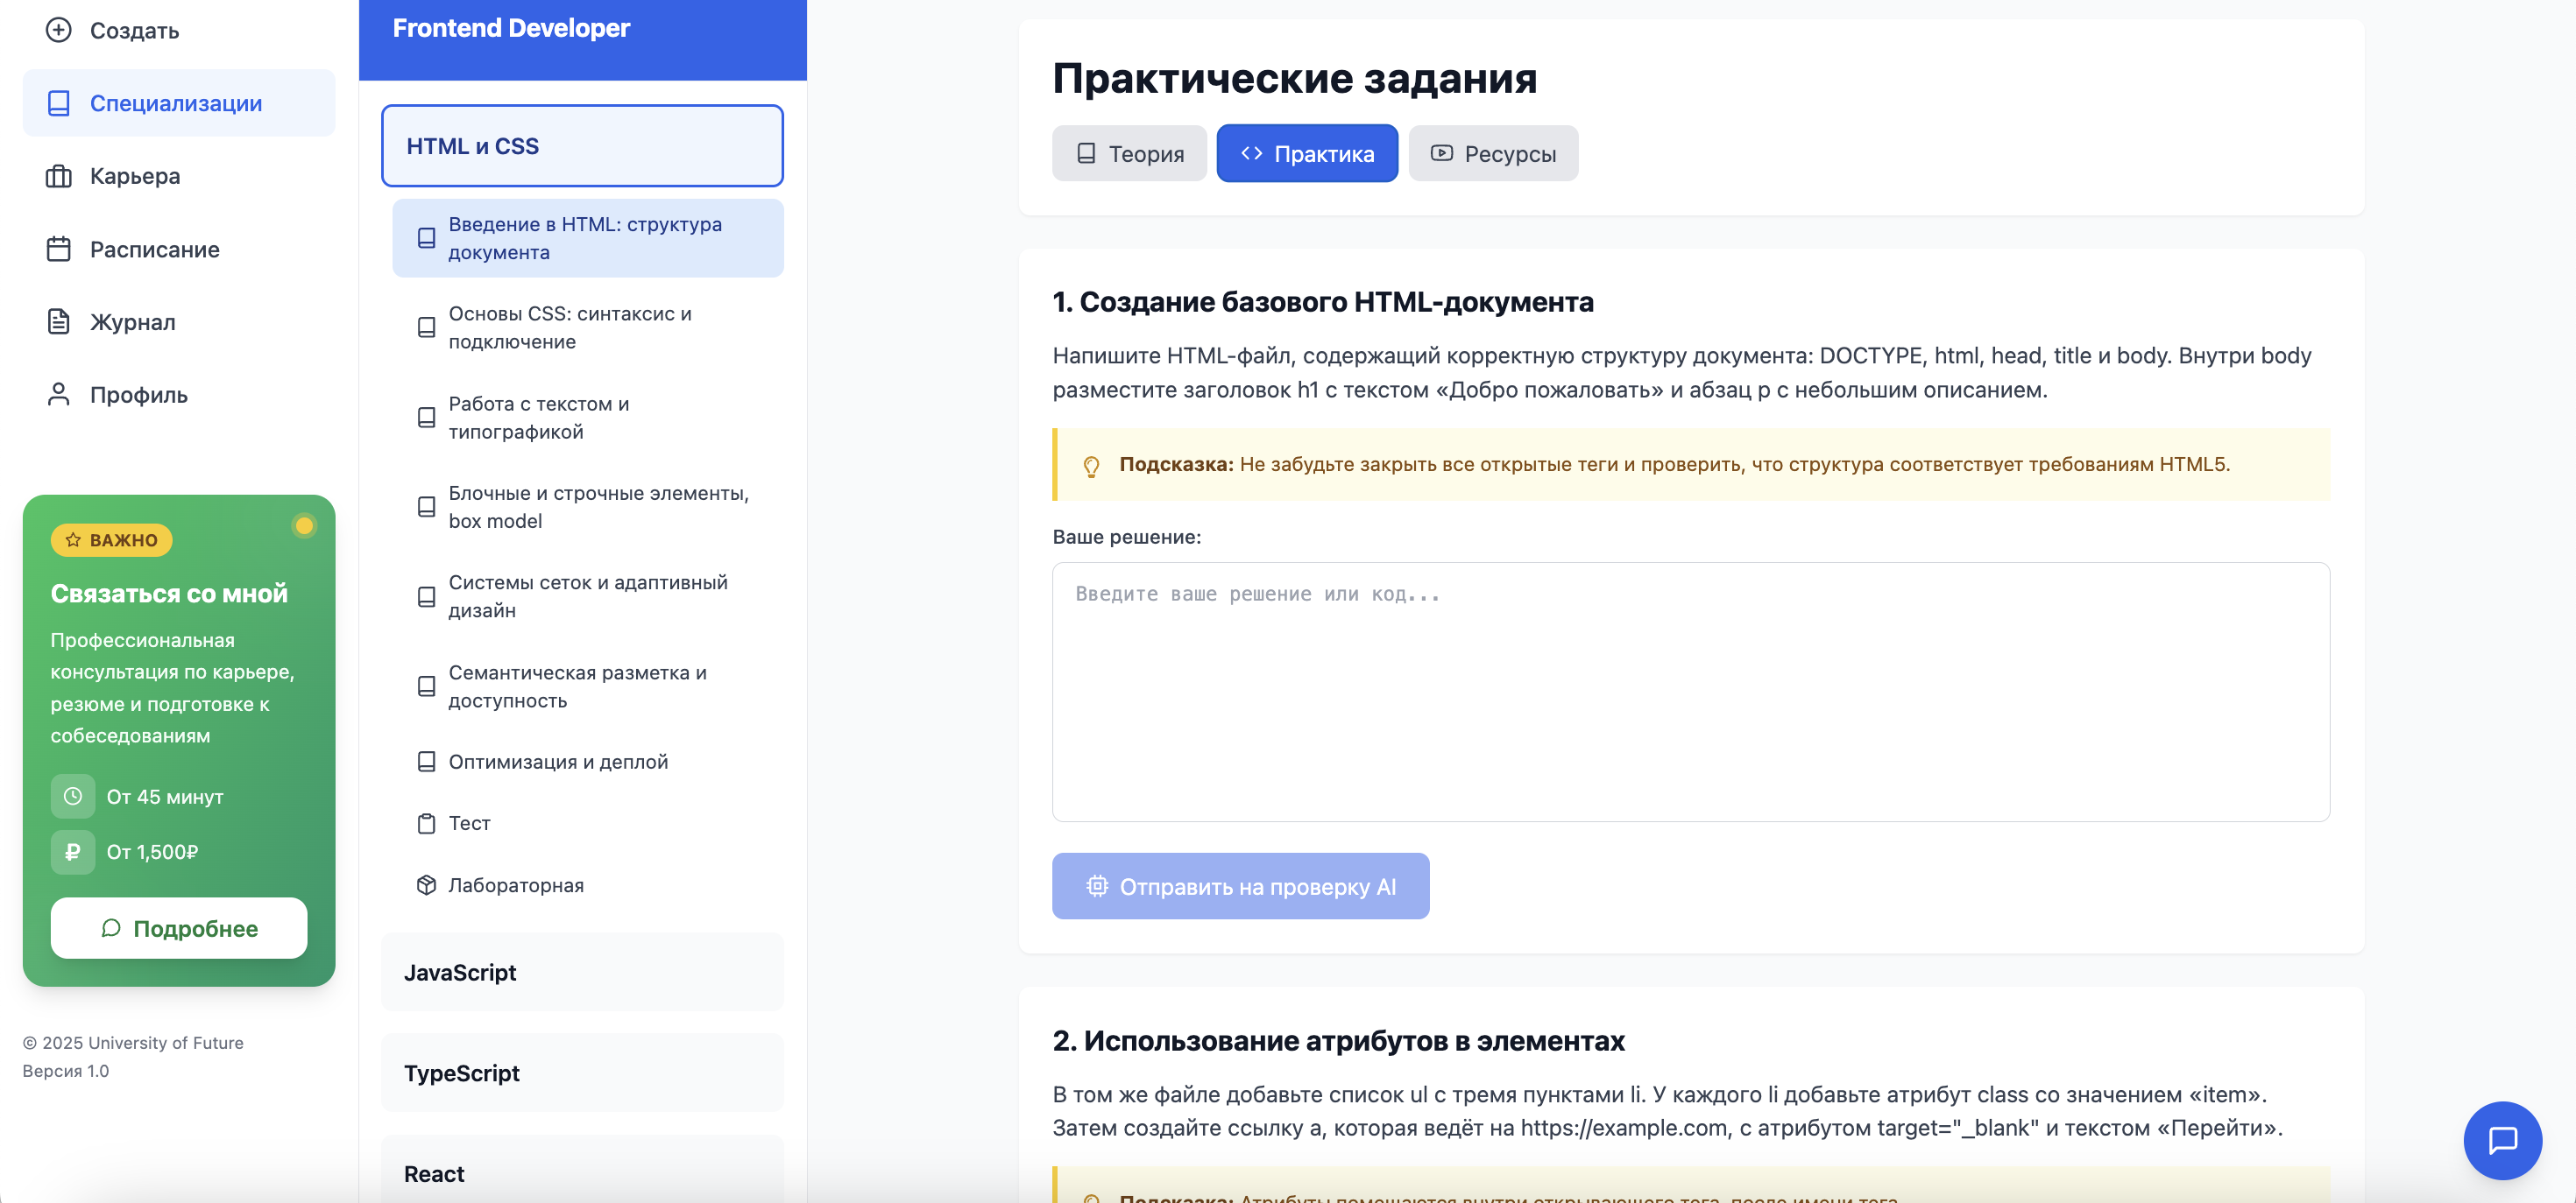Click the Подробнее button
The height and width of the screenshot is (1203, 2576).
pos(179,928)
